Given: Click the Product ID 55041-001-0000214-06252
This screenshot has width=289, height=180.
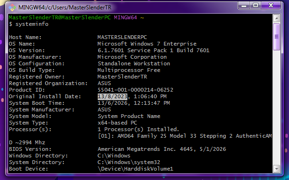Looking at the screenshot, I should click(135, 90).
